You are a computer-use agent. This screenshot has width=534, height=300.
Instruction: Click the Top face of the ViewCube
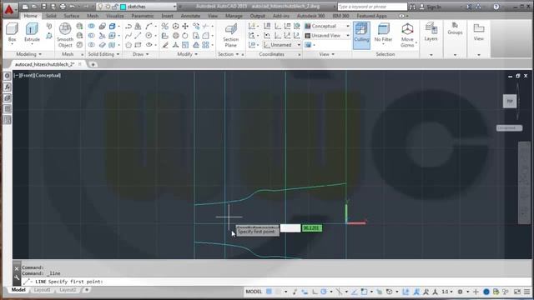pos(510,101)
